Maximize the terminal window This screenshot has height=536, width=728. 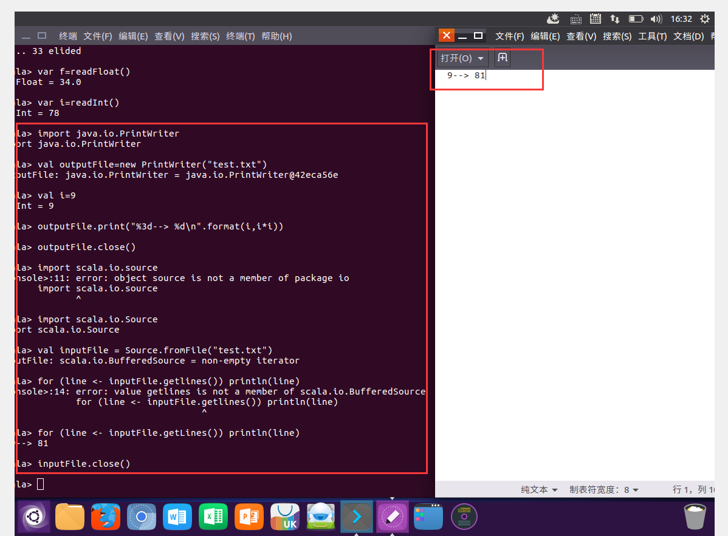coord(42,36)
